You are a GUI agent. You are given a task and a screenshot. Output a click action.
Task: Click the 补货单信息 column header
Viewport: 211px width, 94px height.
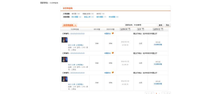(75, 29)
